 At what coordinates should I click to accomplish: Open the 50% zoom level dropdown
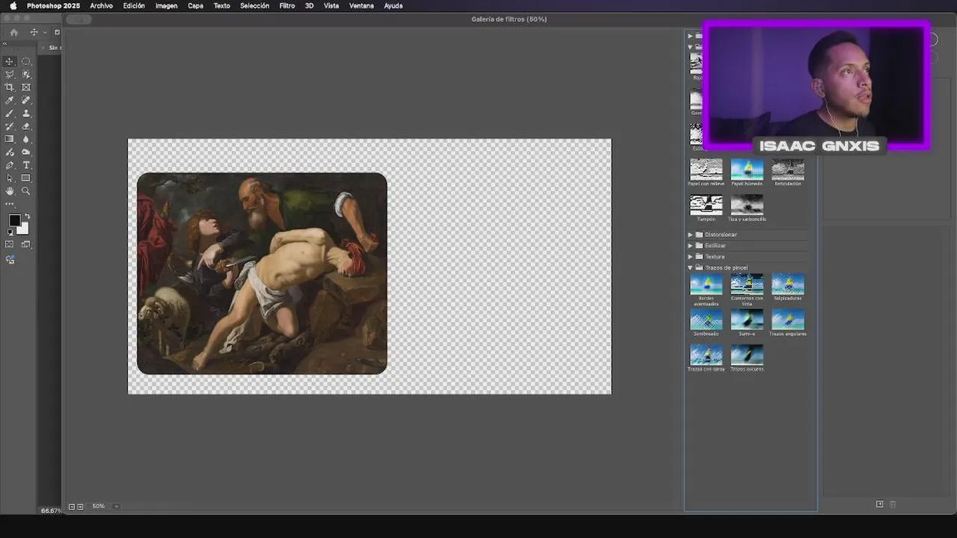click(116, 507)
